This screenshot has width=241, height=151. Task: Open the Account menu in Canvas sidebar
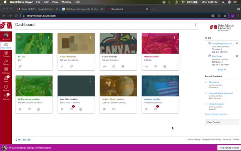[6, 37]
